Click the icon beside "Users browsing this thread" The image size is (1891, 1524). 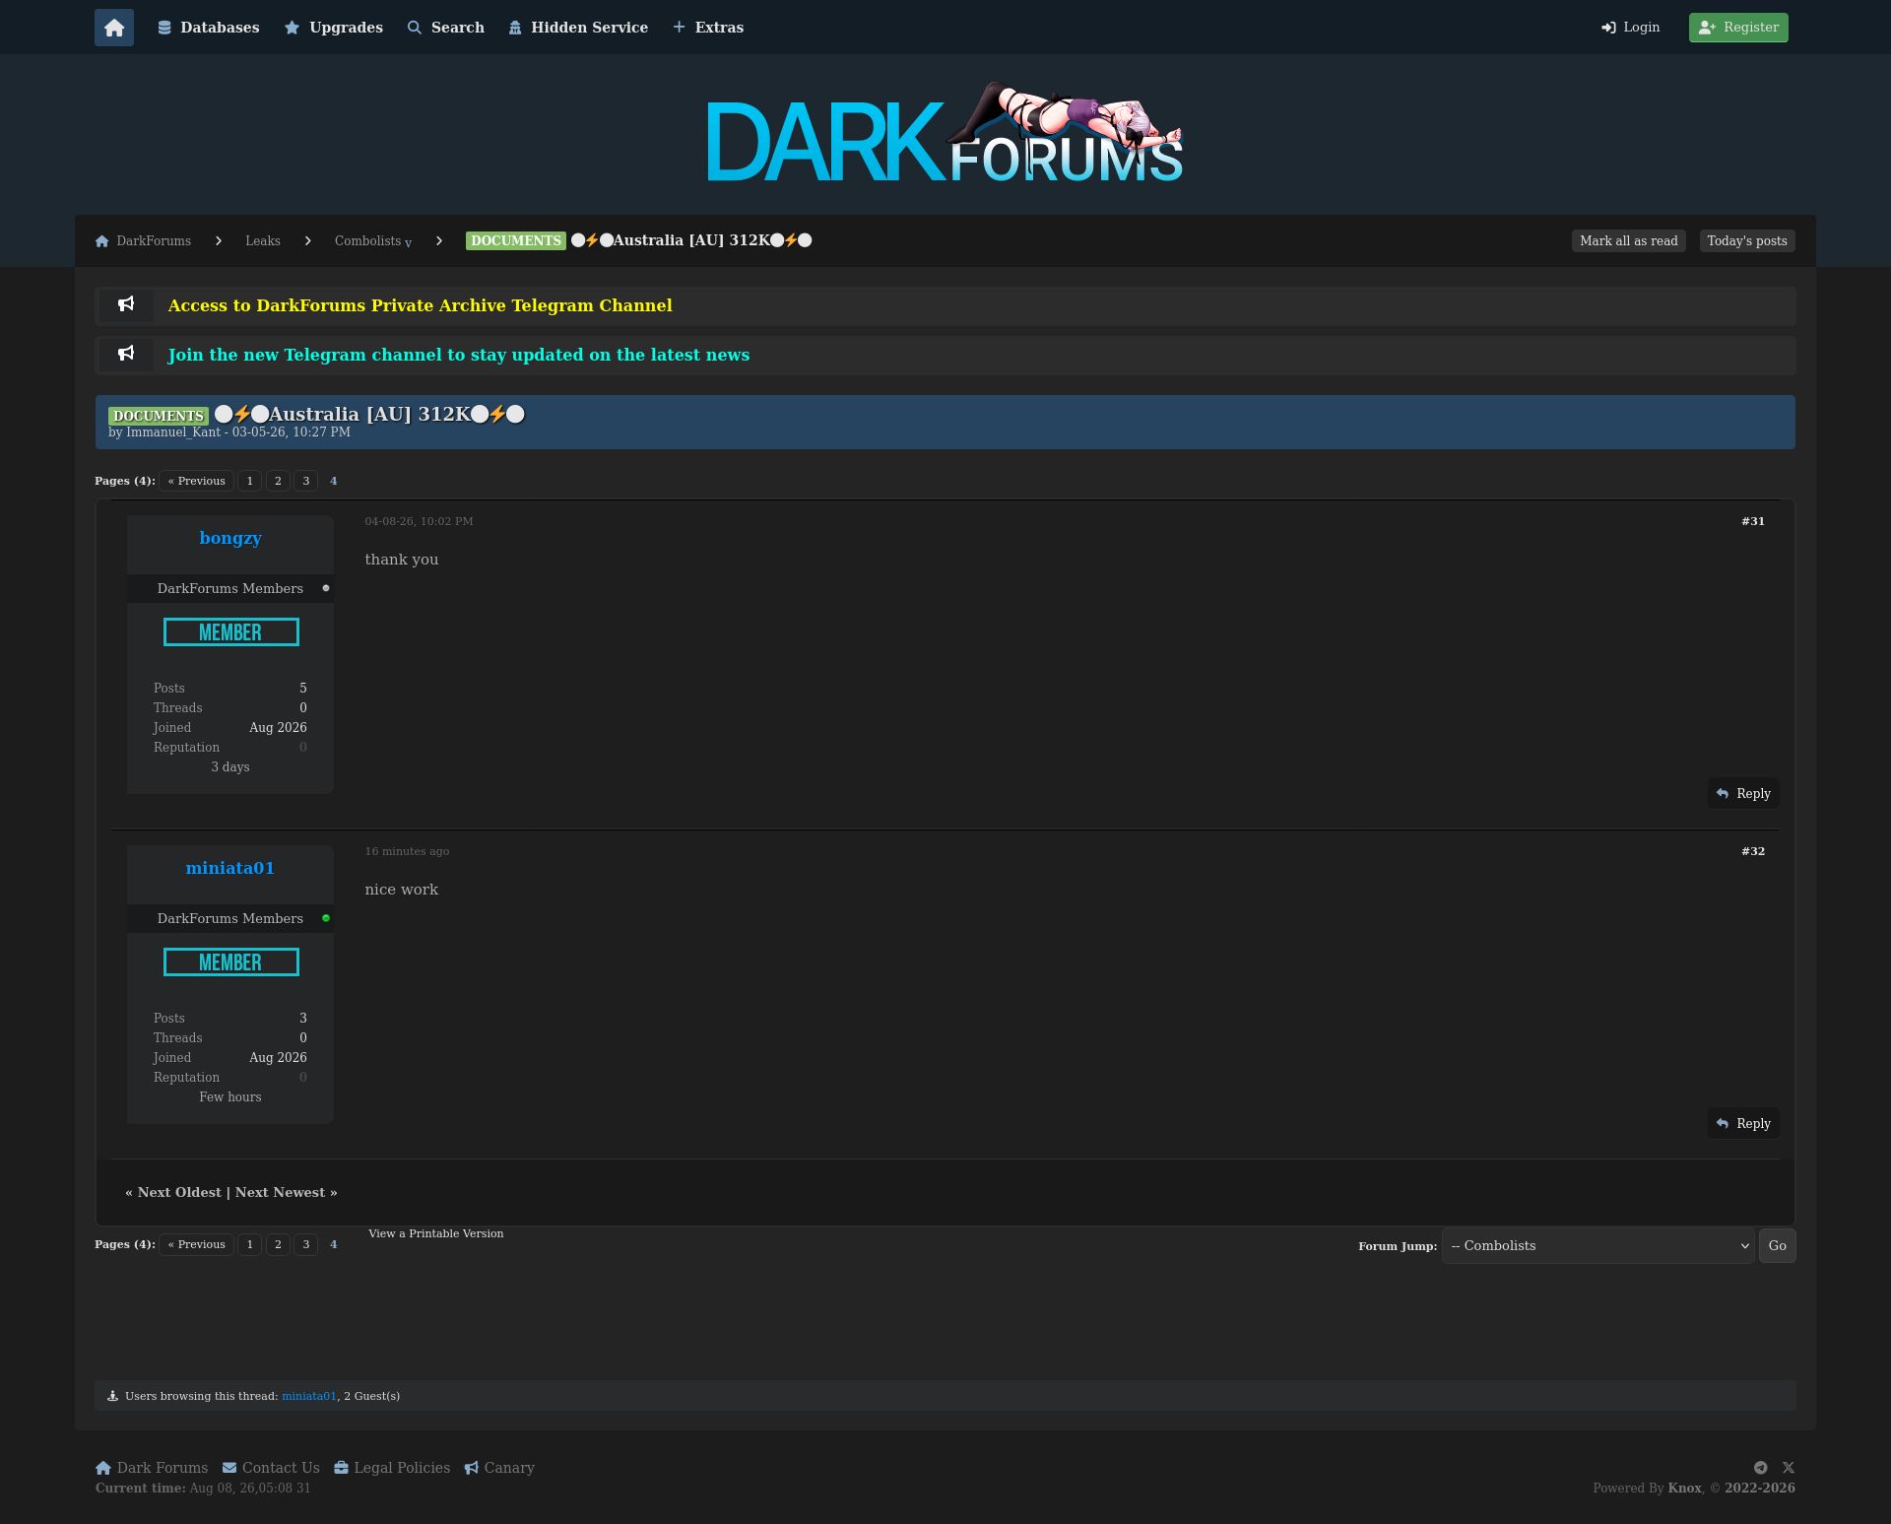[x=112, y=1396]
